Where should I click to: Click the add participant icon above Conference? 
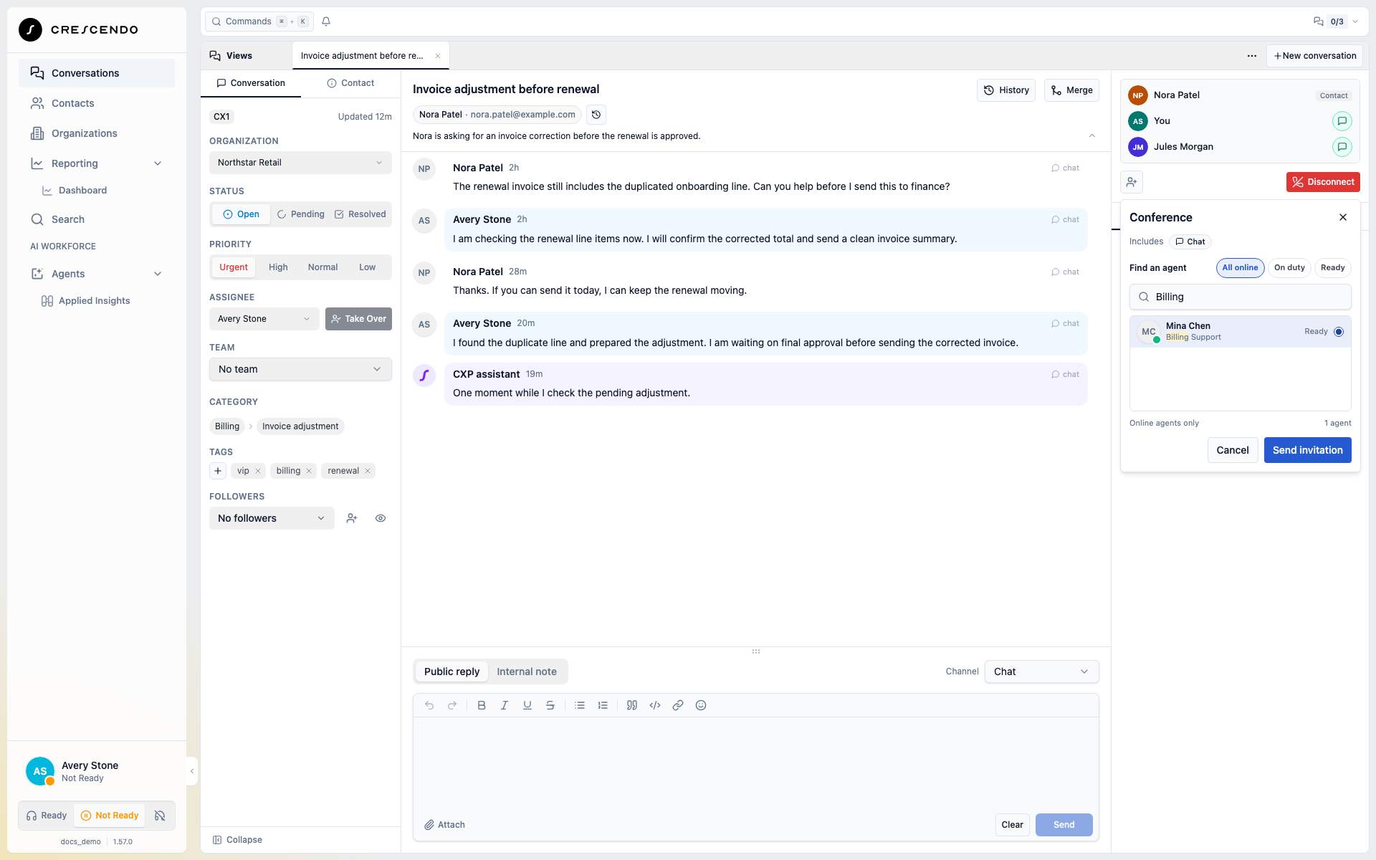coord(1132,182)
